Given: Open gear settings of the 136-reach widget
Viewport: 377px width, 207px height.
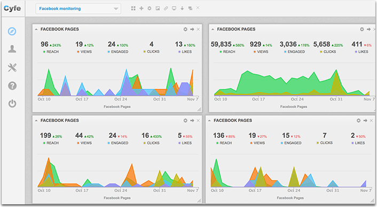Looking at the screenshot, I should click(358, 120).
